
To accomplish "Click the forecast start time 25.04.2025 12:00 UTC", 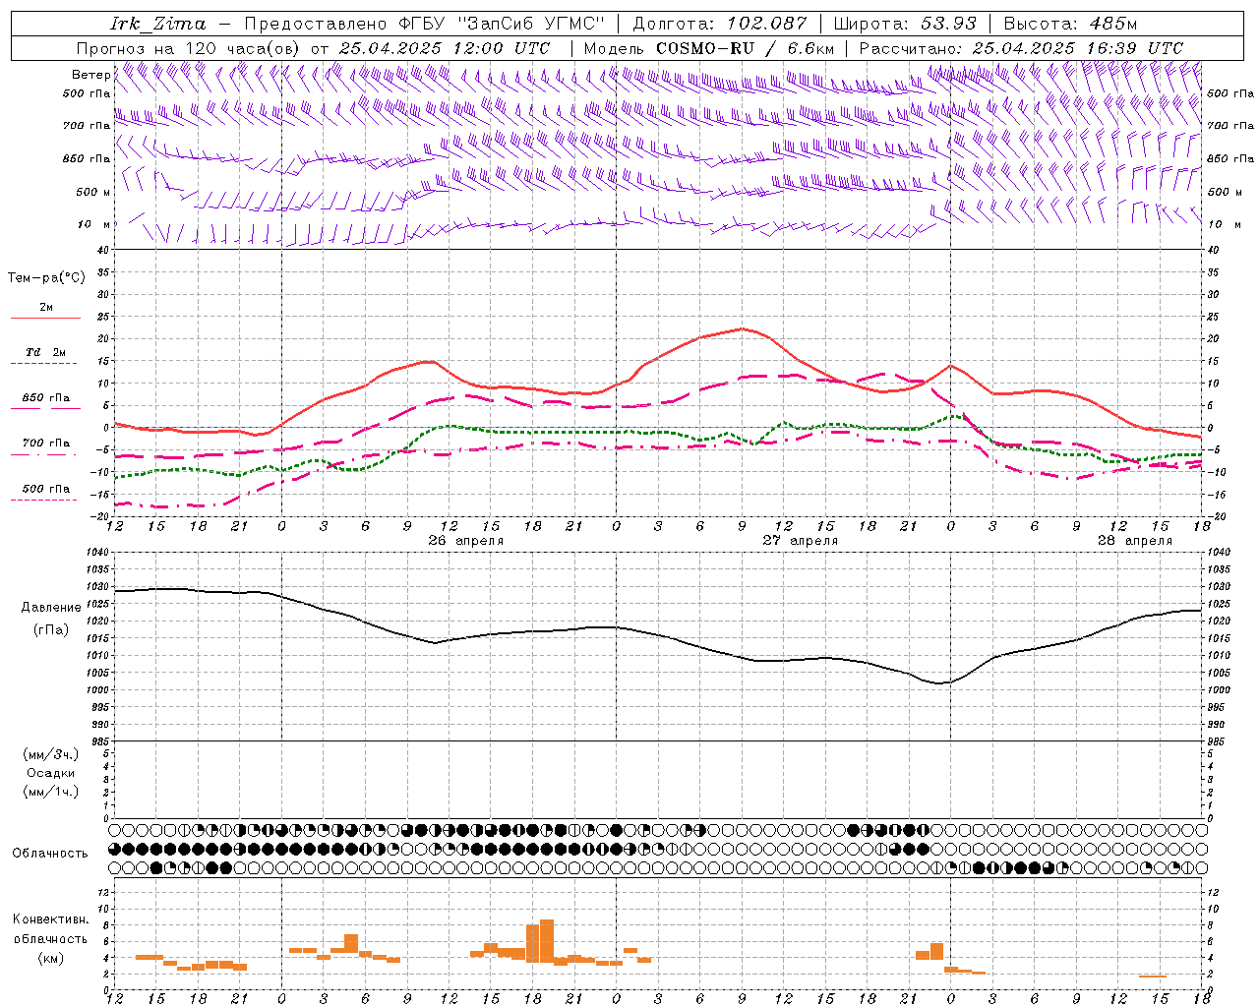I will pyautogui.click(x=445, y=48).
